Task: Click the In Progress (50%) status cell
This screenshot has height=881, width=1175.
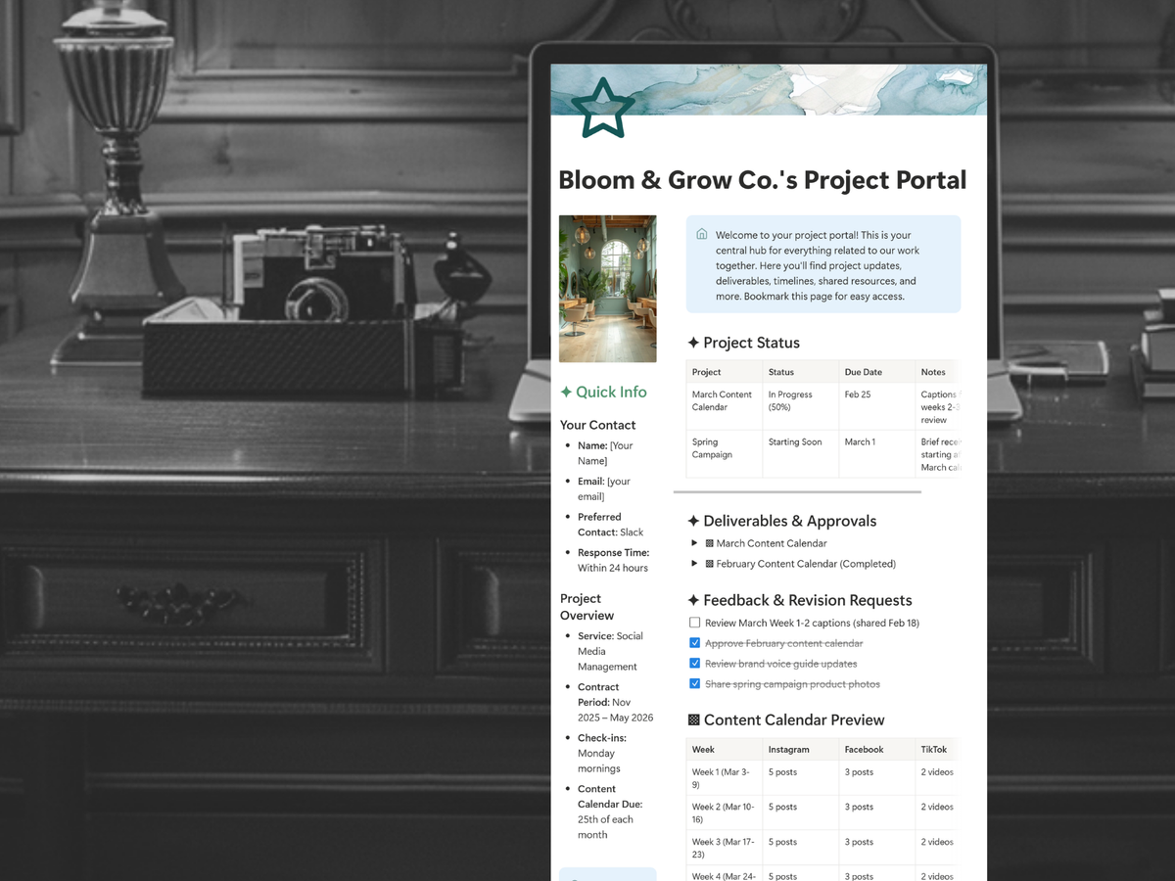Action: (x=800, y=406)
